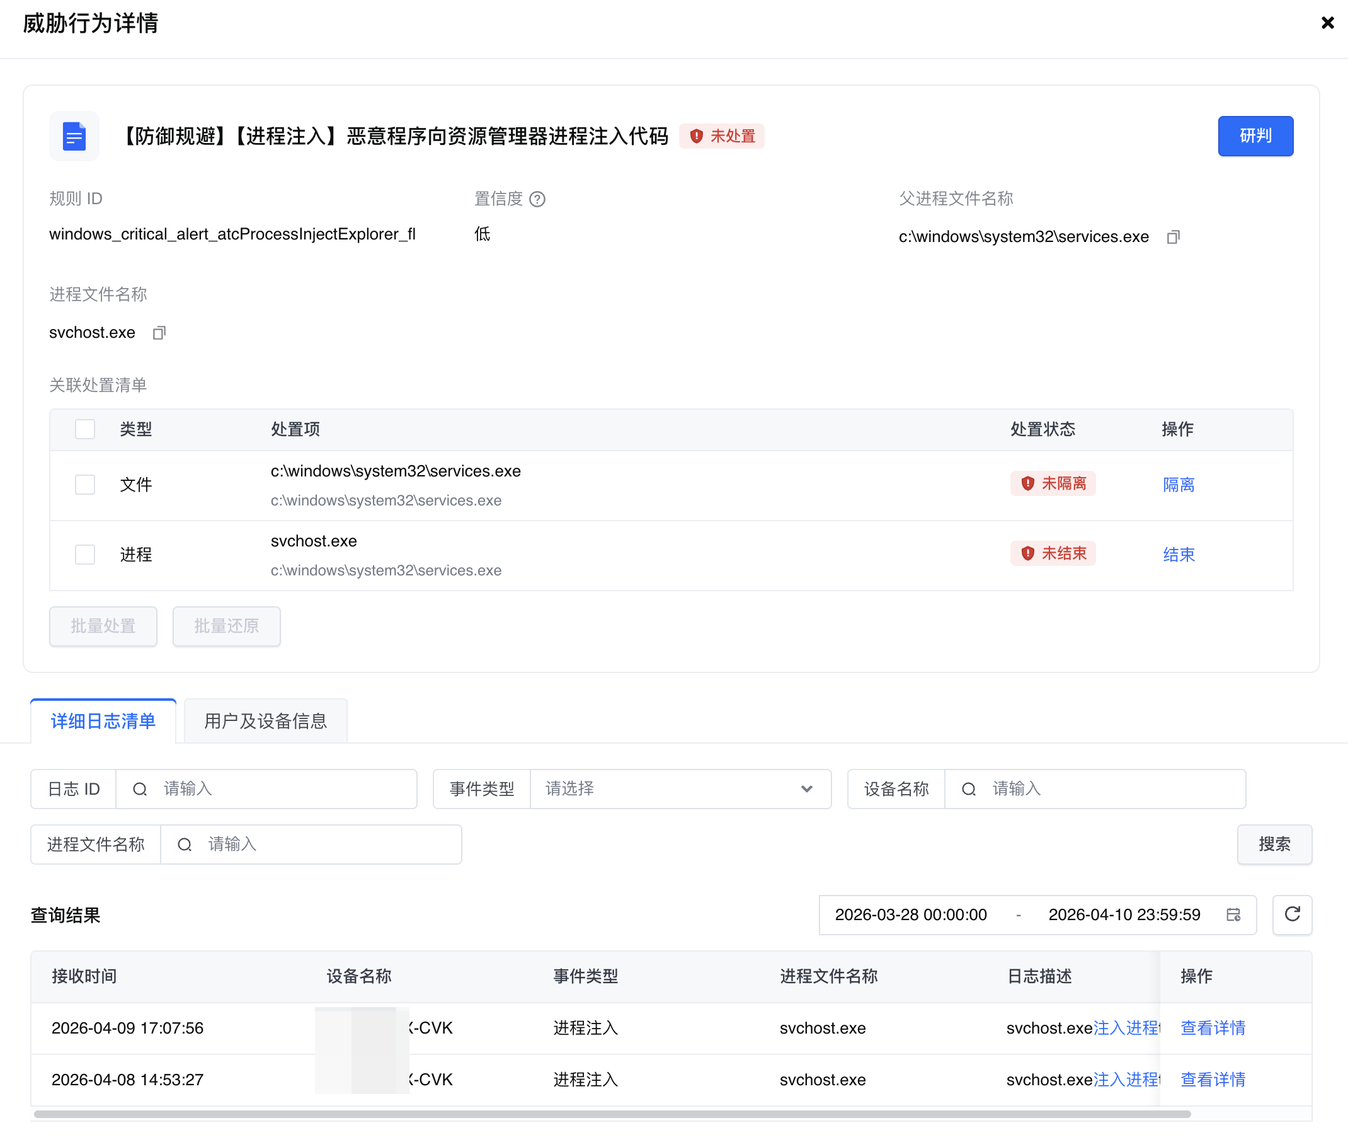Viewport: 1348px width, 1147px height.
Task: Click the confidence help question-mark icon
Action: [x=537, y=199]
